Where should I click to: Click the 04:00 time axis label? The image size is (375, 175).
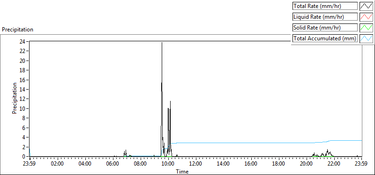point(85,164)
